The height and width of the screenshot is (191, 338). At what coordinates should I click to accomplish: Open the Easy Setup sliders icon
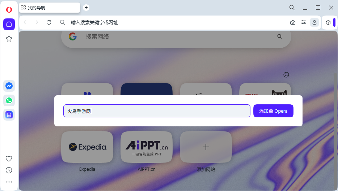point(304,22)
